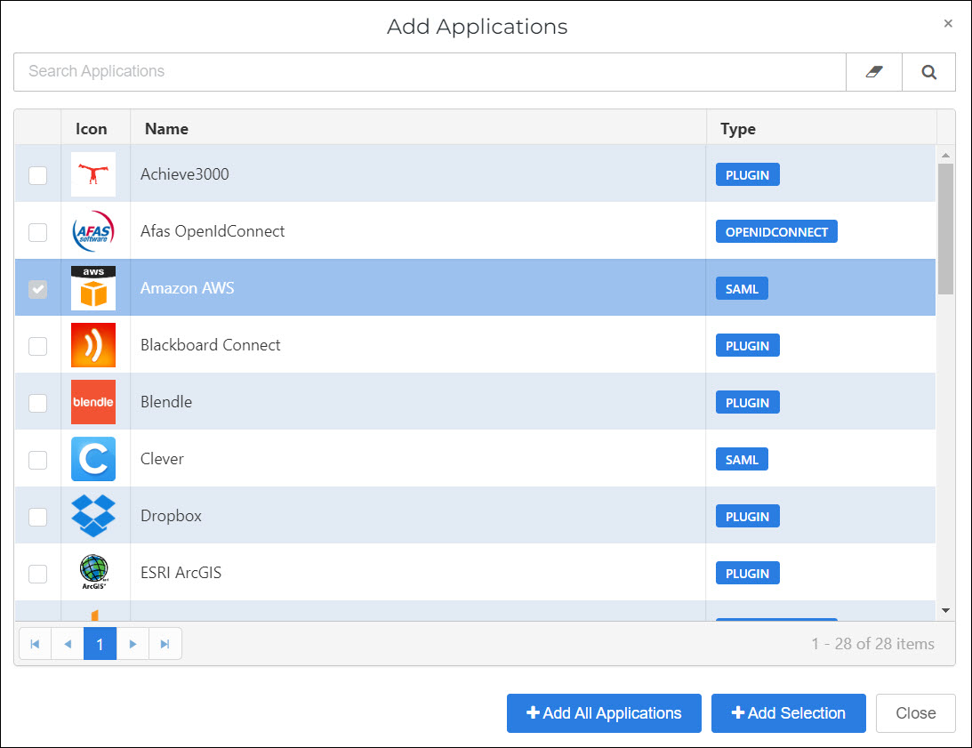Click the magnifying glass search icon
This screenshot has width=972, height=748.
(x=928, y=72)
